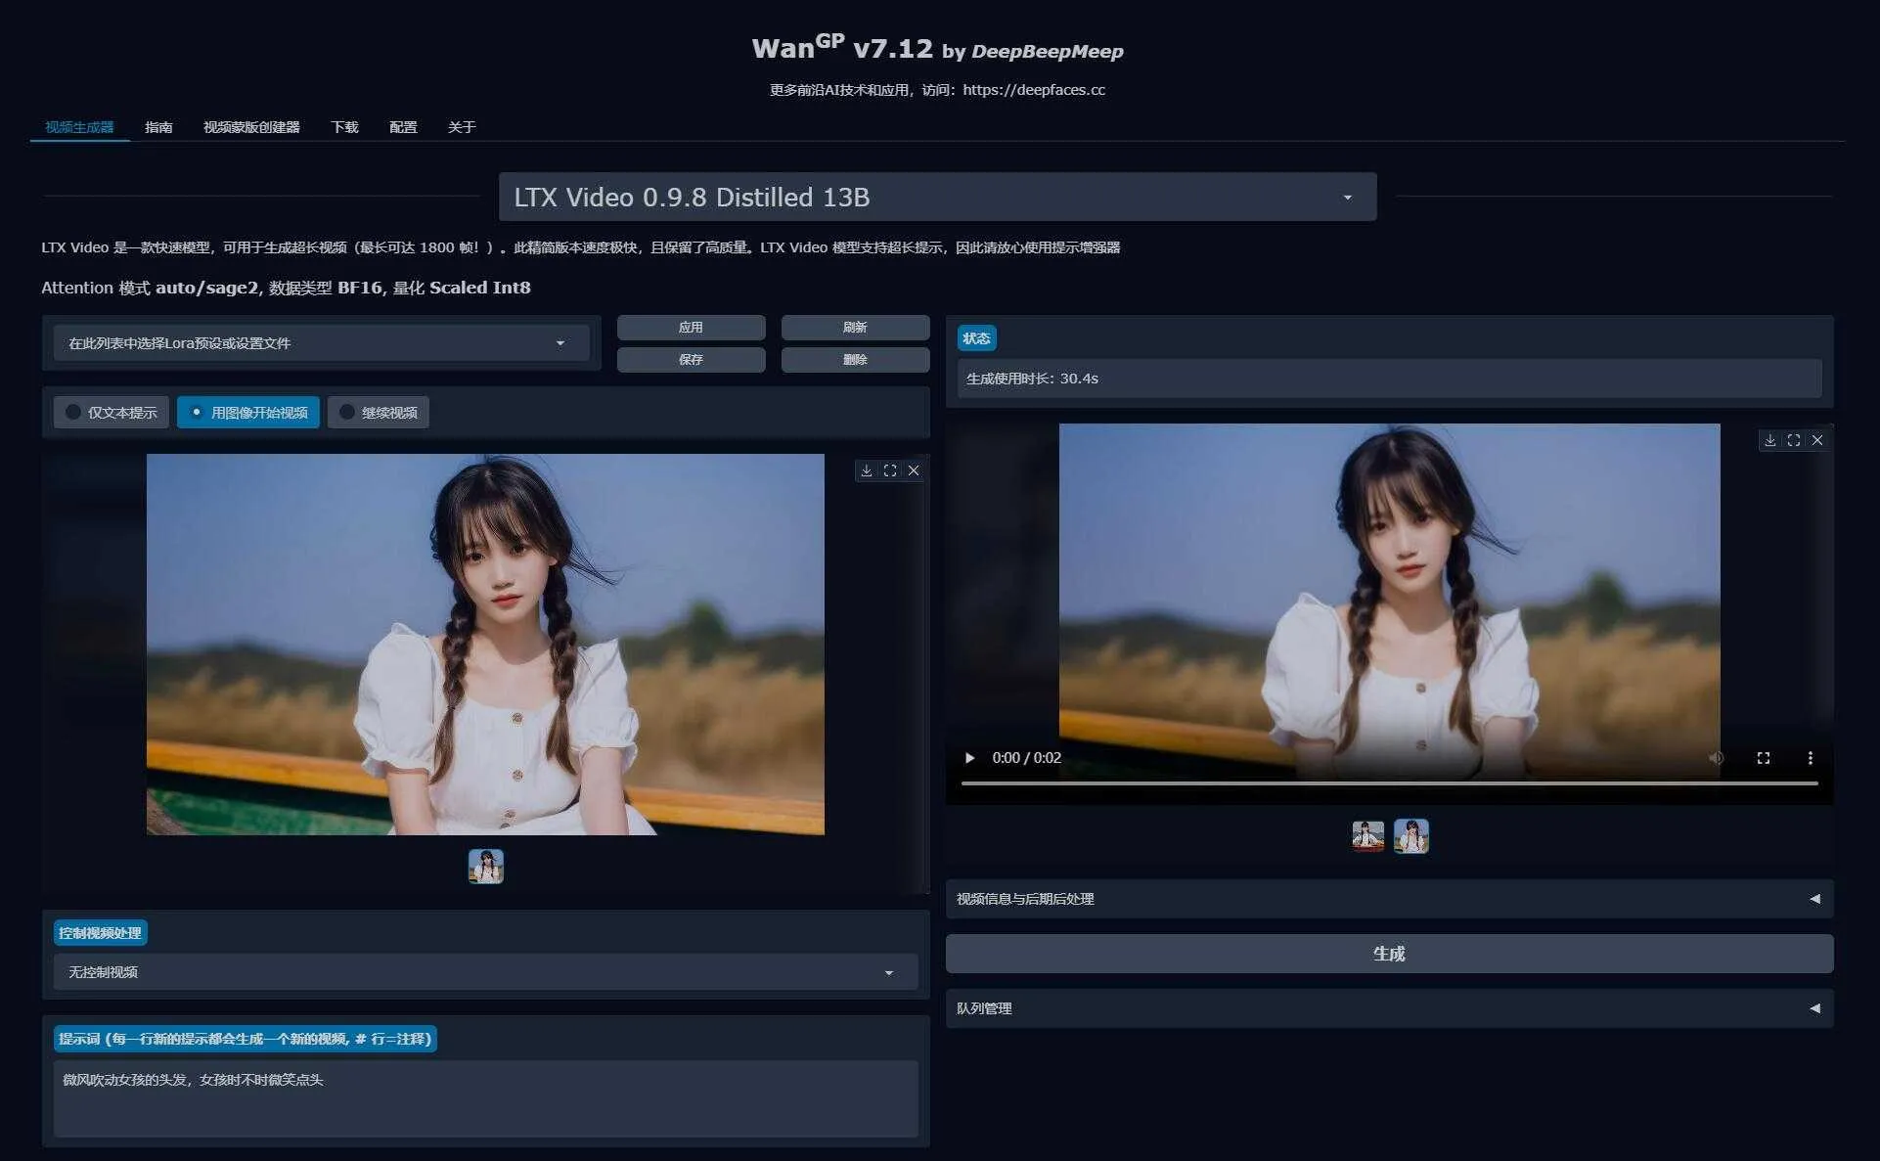Viewport: 1880px width, 1161px height.
Task: Open the 视频蒙版创建器 tab
Action: (251, 127)
